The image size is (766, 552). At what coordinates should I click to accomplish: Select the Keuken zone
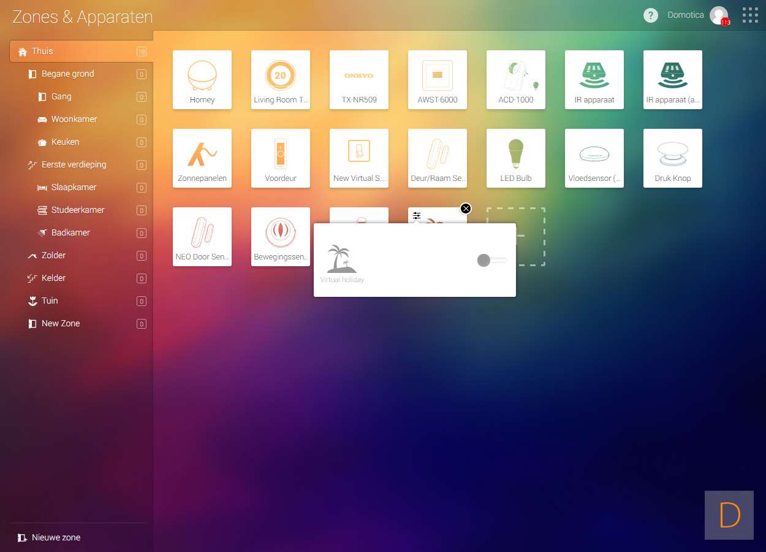tap(81, 142)
